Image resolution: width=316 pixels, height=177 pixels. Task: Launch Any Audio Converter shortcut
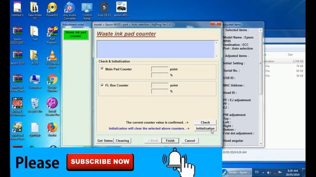click(70, 10)
